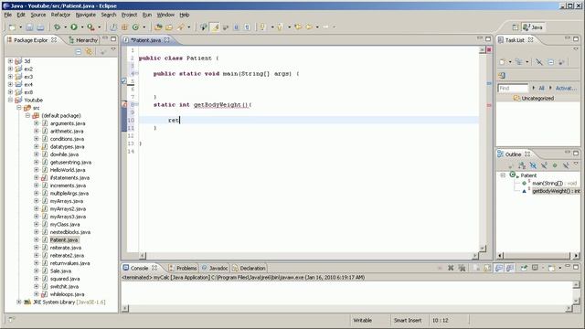The image size is (585, 329).
Task: Click Display Selected Console icon
Action: [x=535, y=268]
